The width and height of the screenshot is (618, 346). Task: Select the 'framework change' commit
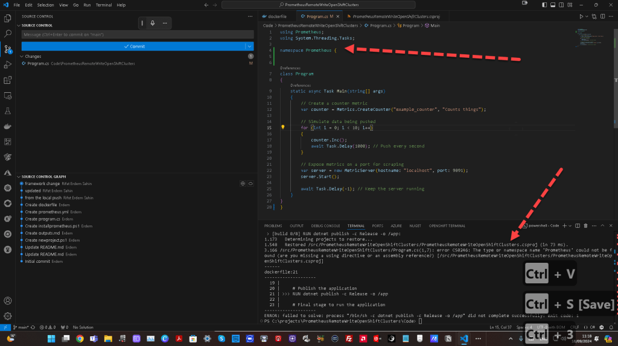(42, 184)
